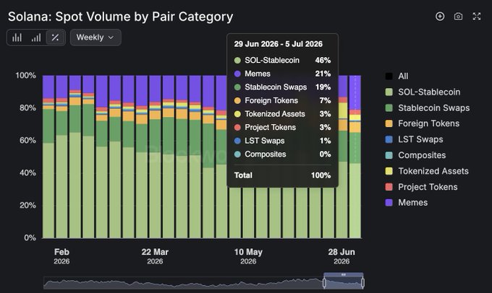Click the highlighted last bar of 29 Jun

355,157
